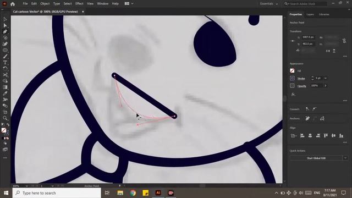Screen dimensions: 352x198
Task: Show more Appearance options
Action: [345, 101]
